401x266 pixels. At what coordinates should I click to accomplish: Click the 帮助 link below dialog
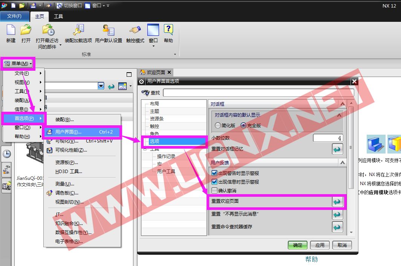pos(311,259)
